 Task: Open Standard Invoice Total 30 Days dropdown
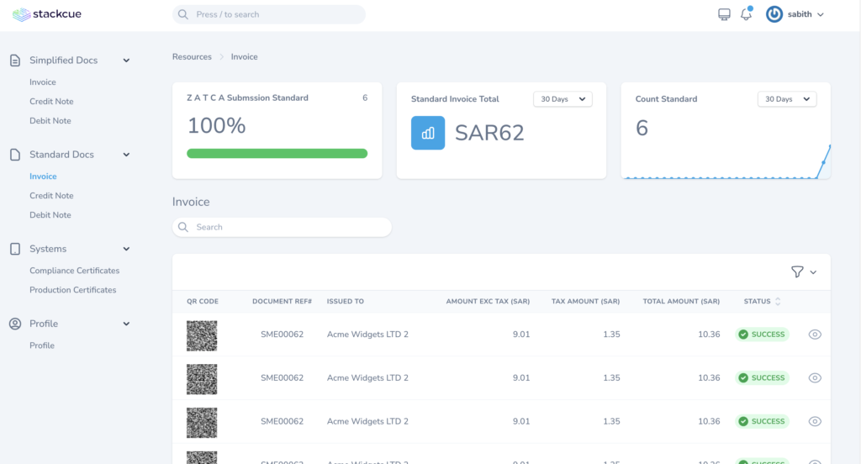tap(563, 99)
